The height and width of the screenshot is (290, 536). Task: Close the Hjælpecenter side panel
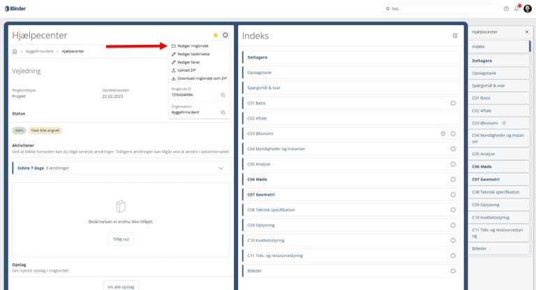pos(526,32)
